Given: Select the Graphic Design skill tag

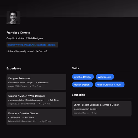Looking at the screenshot, I should [x=83, y=77].
